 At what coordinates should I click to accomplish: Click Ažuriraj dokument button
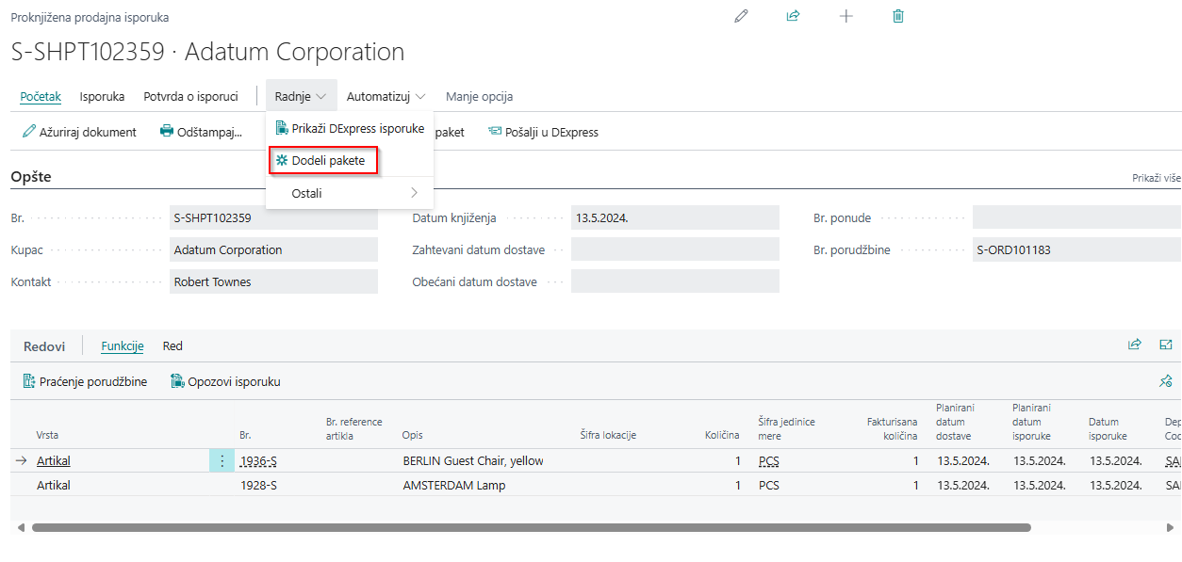pyautogui.click(x=79, y=132)
